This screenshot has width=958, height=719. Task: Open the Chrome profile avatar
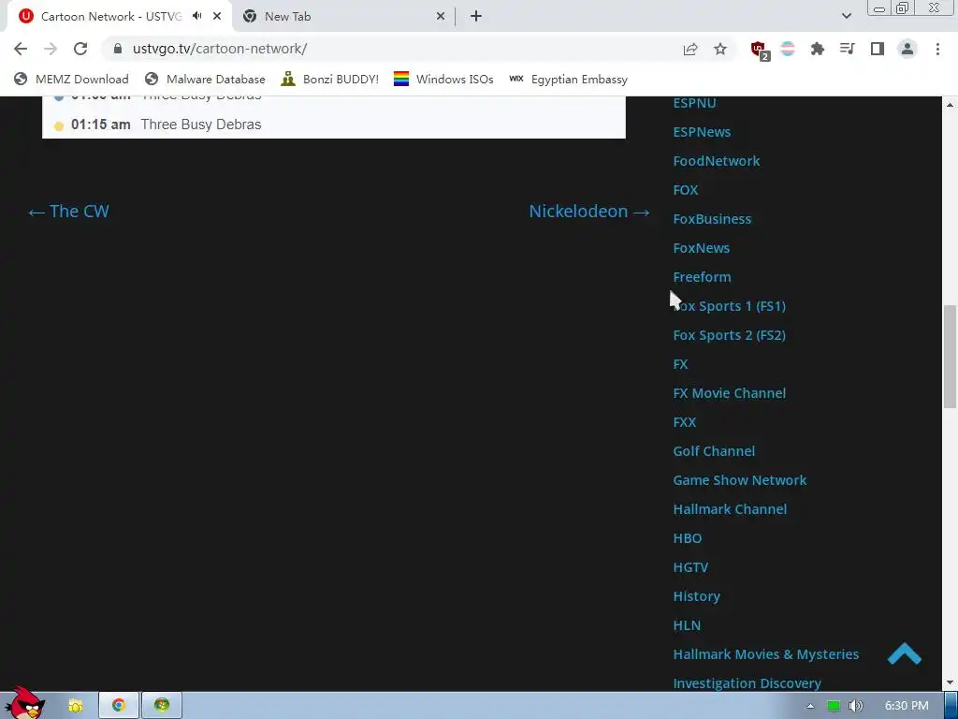point(907,49)
